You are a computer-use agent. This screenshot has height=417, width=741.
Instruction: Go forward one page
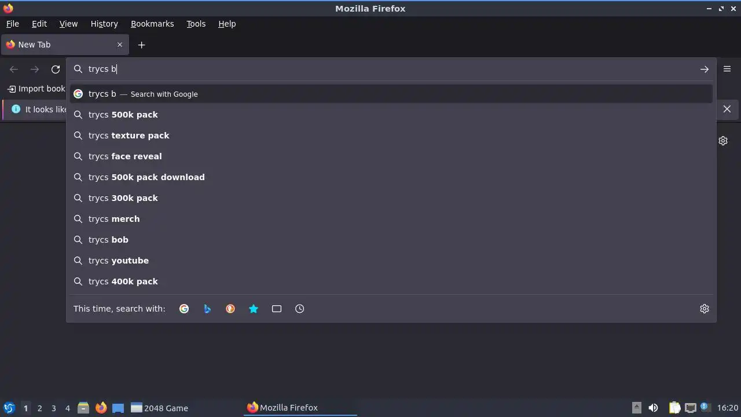tap(35, 69)
